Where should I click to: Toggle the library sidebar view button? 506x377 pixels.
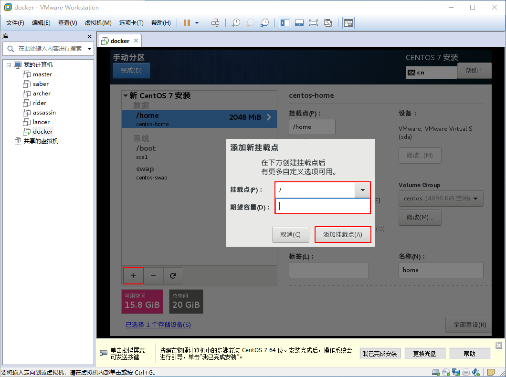[x=285, y=23]
